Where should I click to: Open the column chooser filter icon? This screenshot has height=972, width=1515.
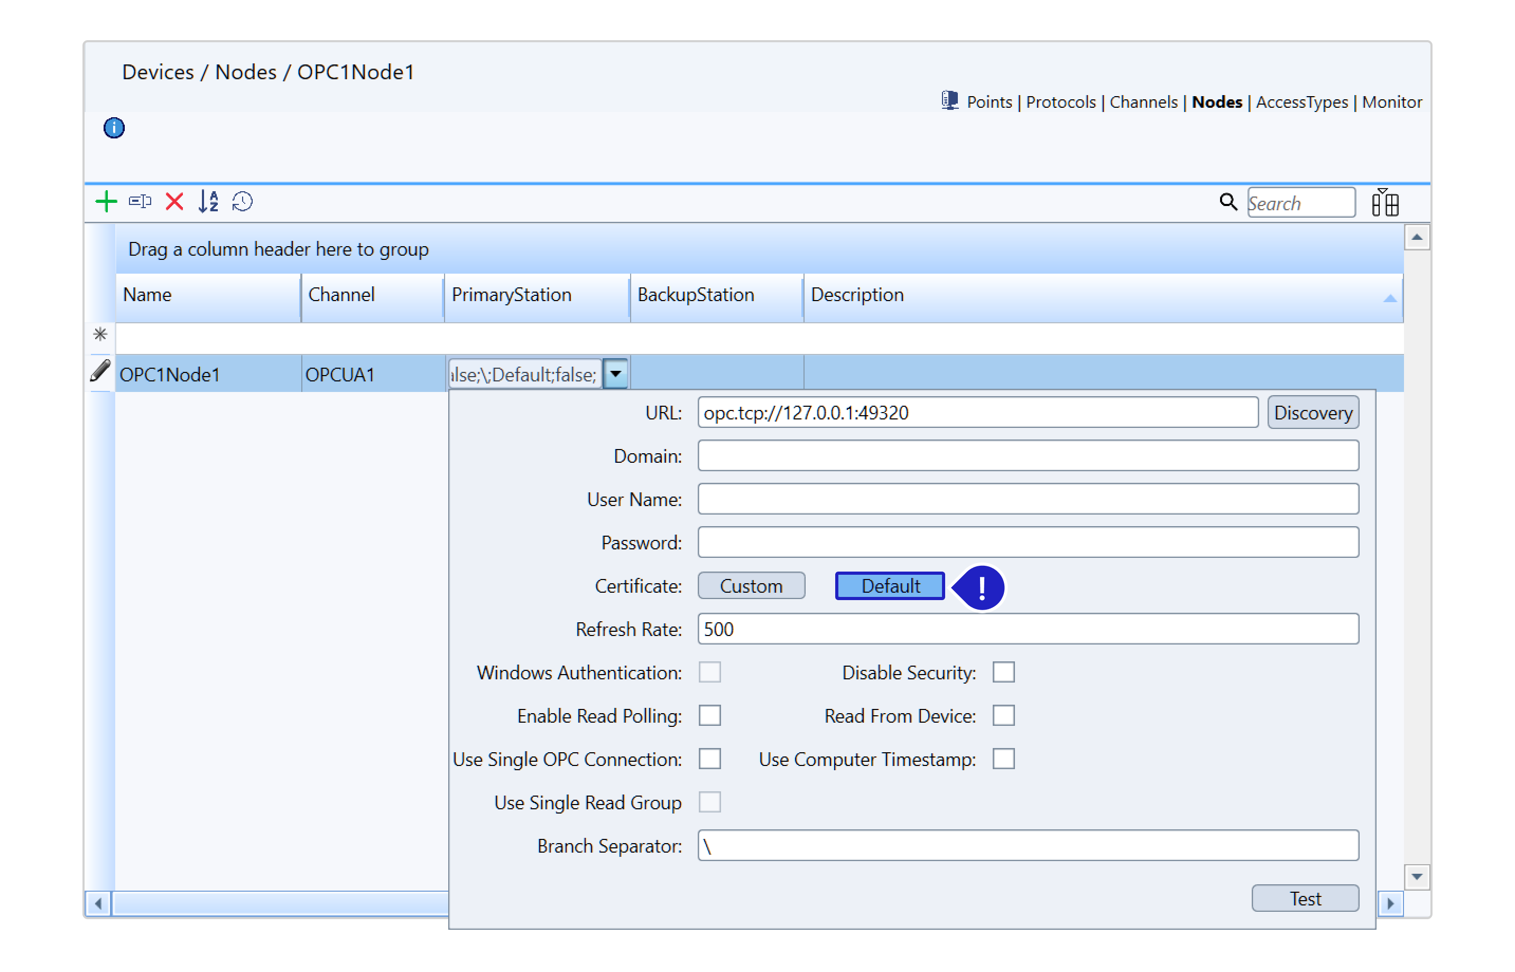(1384, 203)
